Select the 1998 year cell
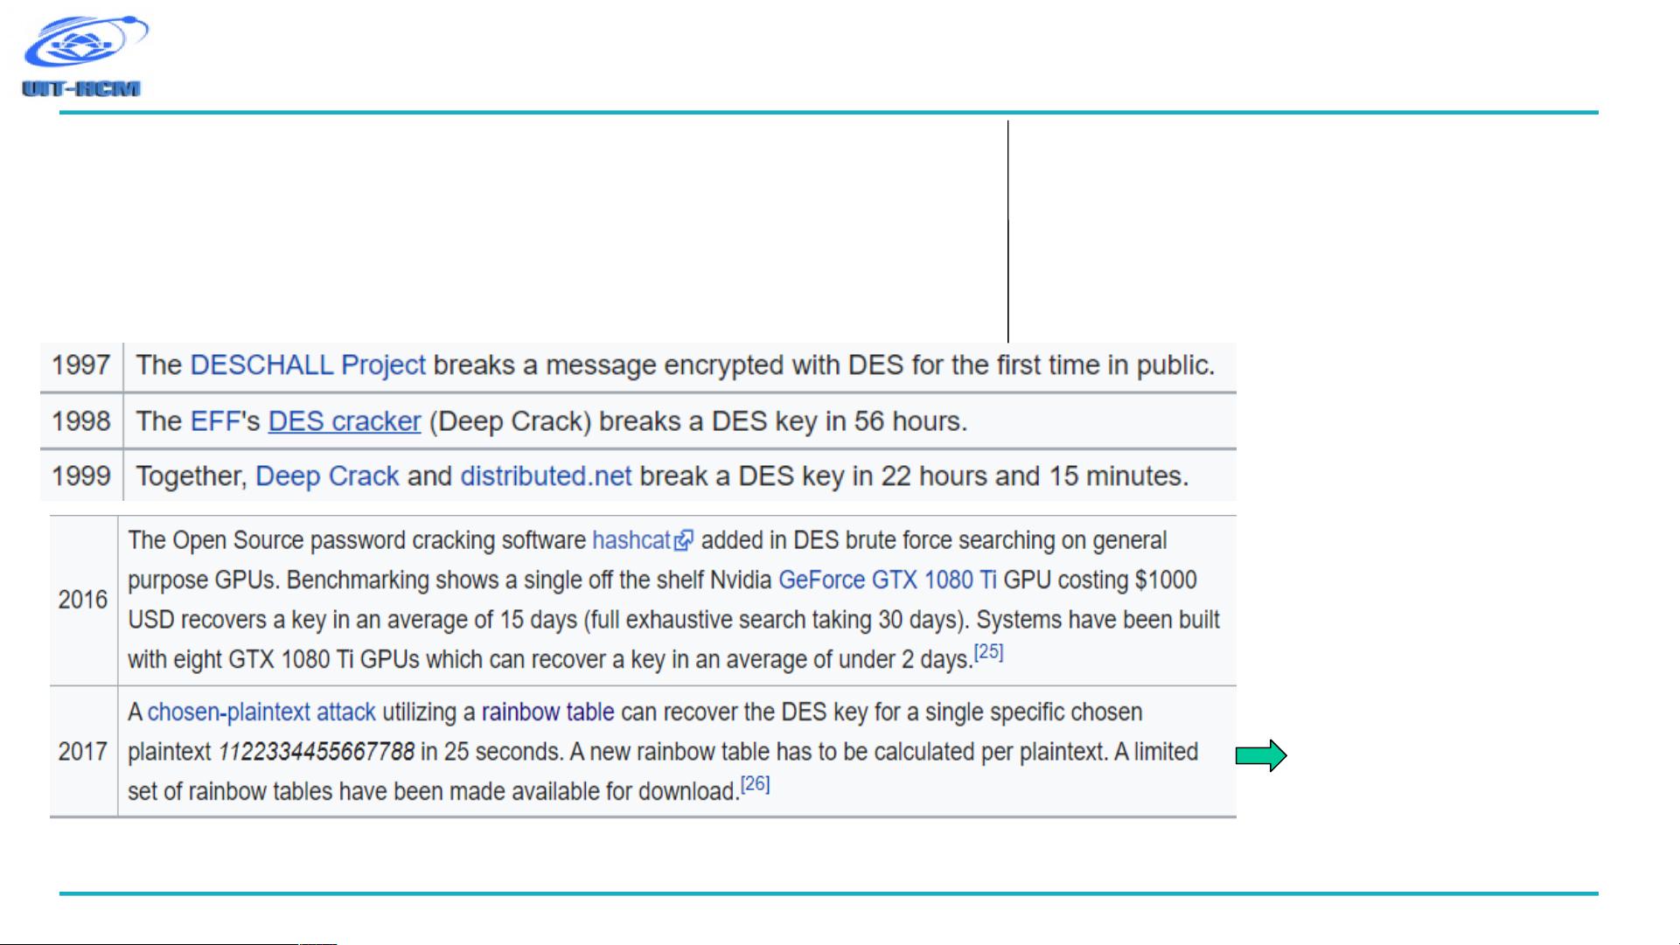Screen dimensions: 1680x945 (81, 421)
